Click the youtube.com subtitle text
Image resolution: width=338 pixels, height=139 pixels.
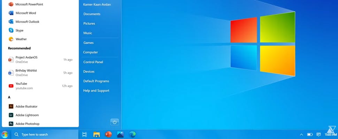point(24,88)
